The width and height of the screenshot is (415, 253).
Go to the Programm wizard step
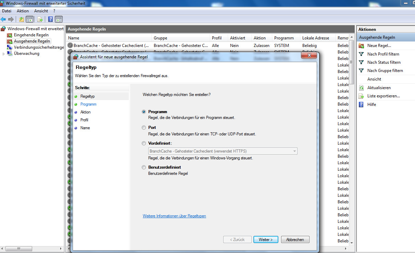pyautogui.click(x=88, y=104)
